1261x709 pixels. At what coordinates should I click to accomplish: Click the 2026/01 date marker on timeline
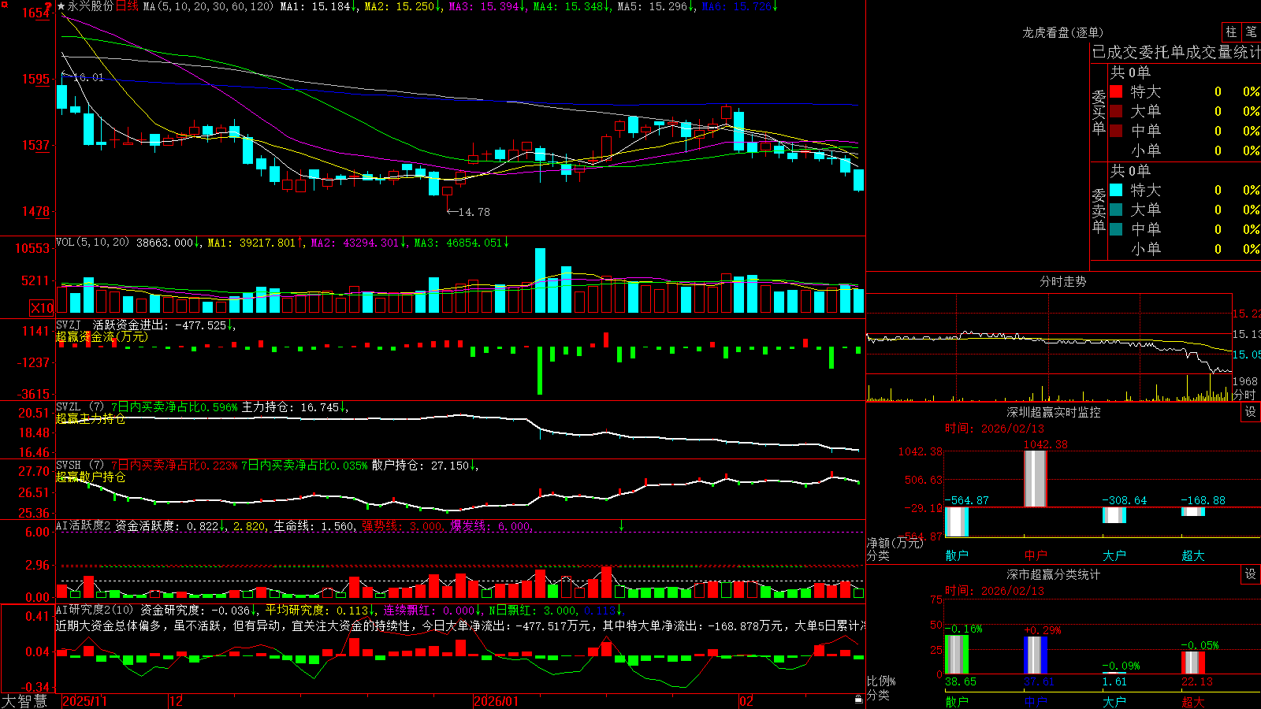tap(496, 701)
